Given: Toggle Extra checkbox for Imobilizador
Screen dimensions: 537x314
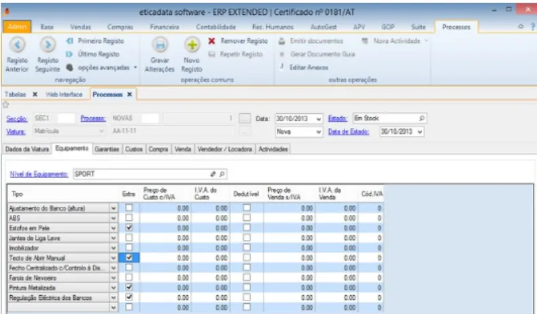Looking at the screenshot, I should (x=129, y=247).
